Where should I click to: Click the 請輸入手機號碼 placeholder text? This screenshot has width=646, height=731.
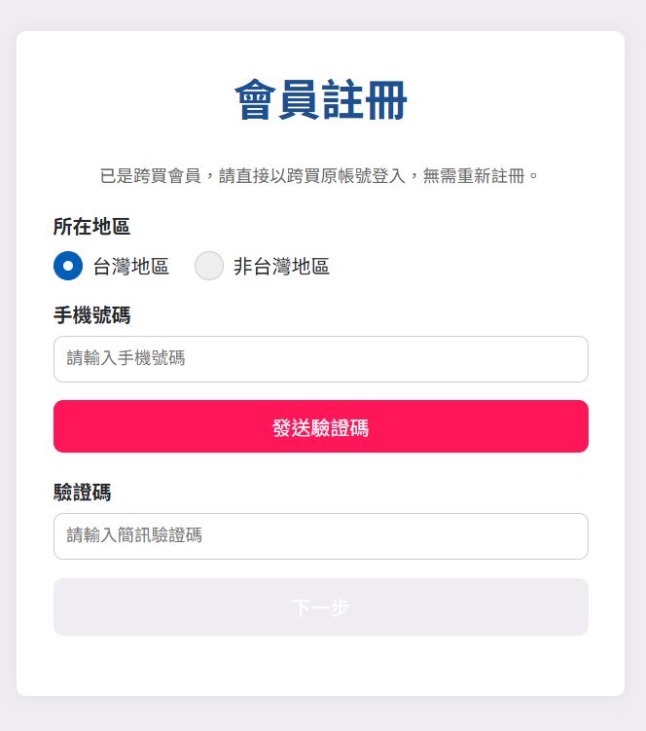pyautogui.click(x=126, y=359)
